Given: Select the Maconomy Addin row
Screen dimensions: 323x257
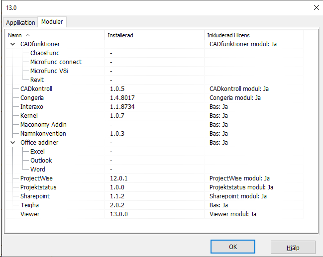Looking at the screenshot, I should (154, 125).
